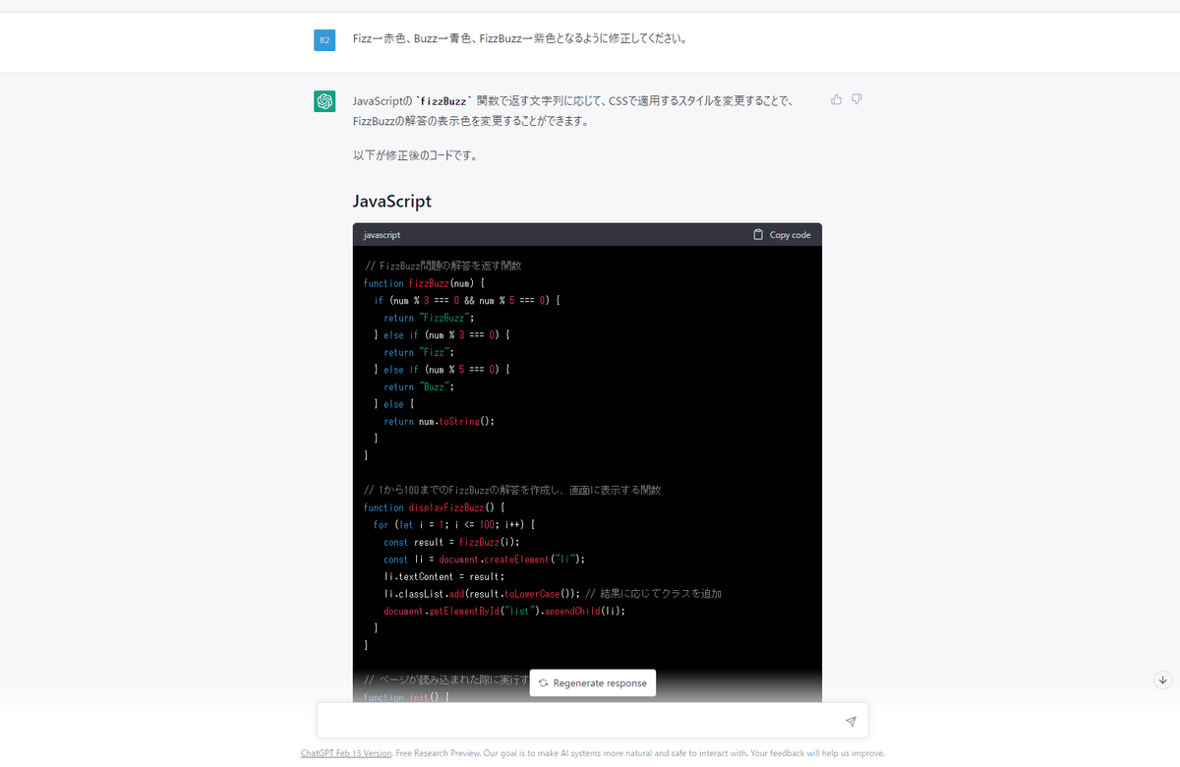The height and width of the screenshot is (767, 1180).
Task: Click the JavaScript section heading
Action: (391, 201)
